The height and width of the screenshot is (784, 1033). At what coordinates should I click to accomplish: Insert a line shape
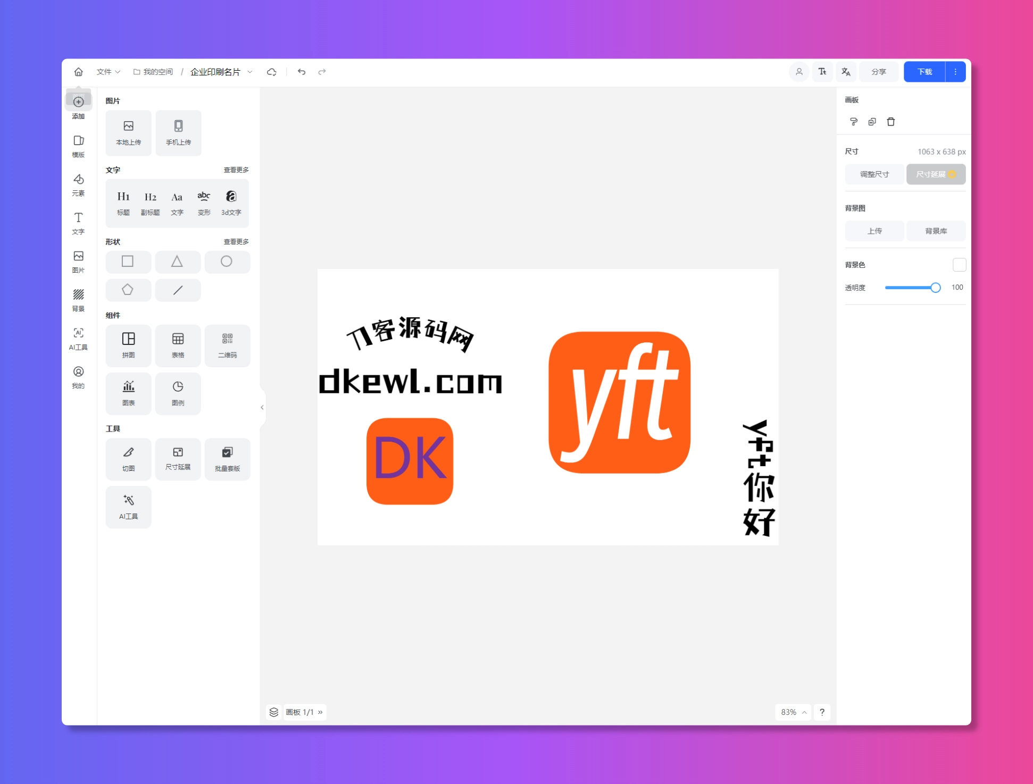178,290
